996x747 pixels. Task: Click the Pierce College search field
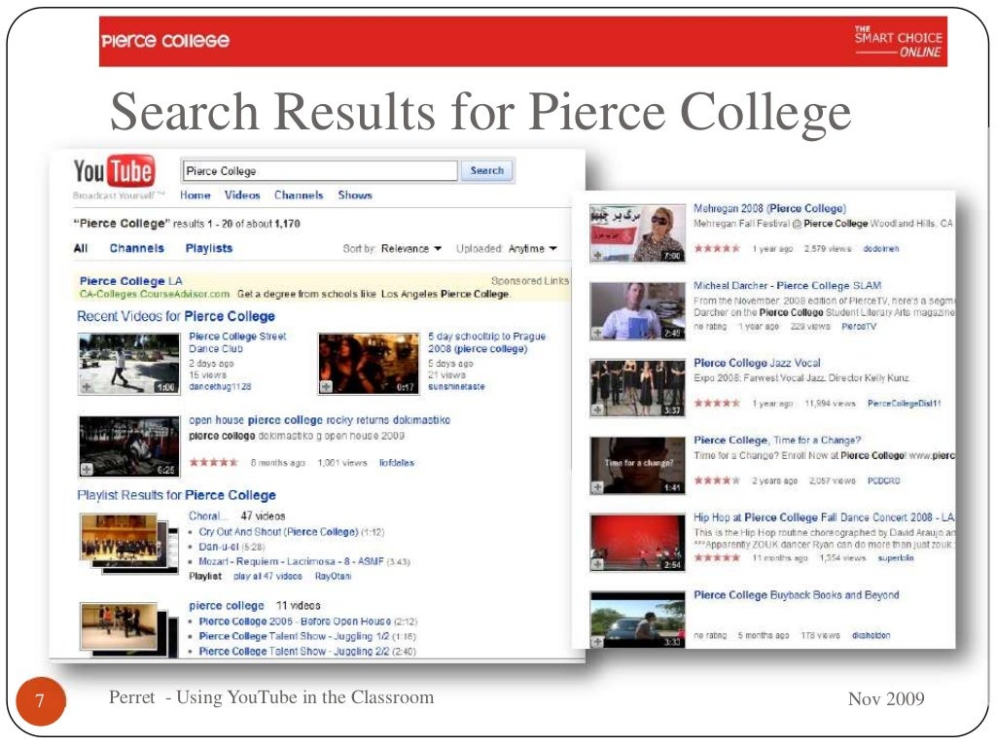click(320, 171)
